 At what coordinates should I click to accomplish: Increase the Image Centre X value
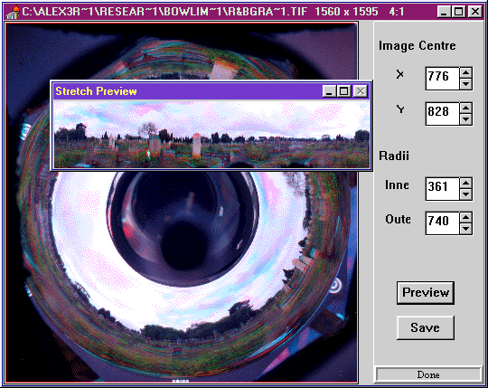coord(465,73)
